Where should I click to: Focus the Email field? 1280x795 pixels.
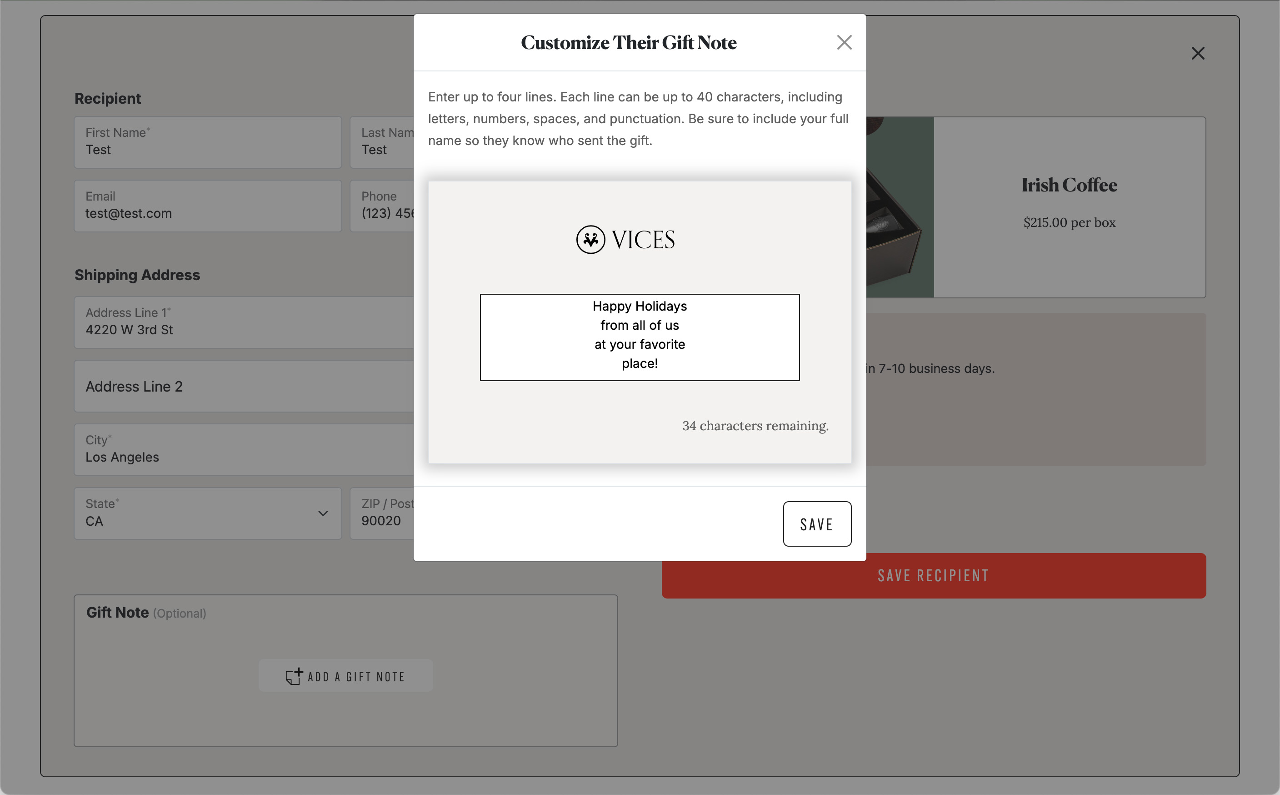click(208, 206)
